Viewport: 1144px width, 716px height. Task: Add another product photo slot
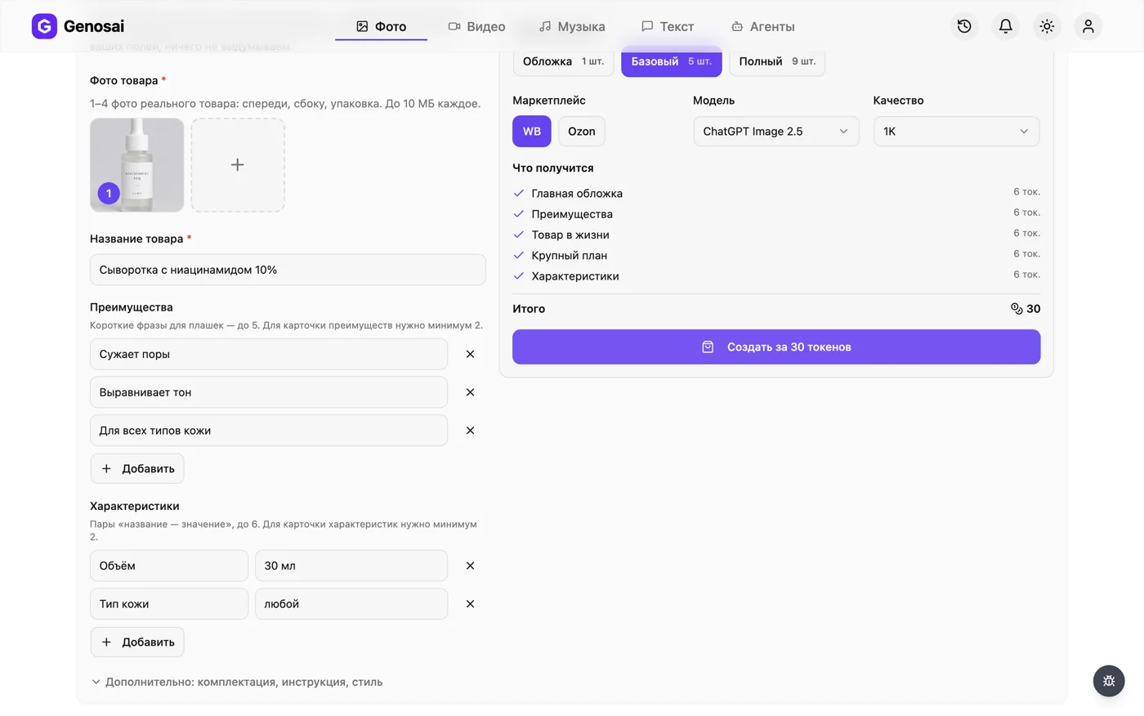point(238,165)
